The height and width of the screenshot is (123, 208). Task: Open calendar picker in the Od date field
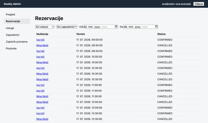[116, 27]
